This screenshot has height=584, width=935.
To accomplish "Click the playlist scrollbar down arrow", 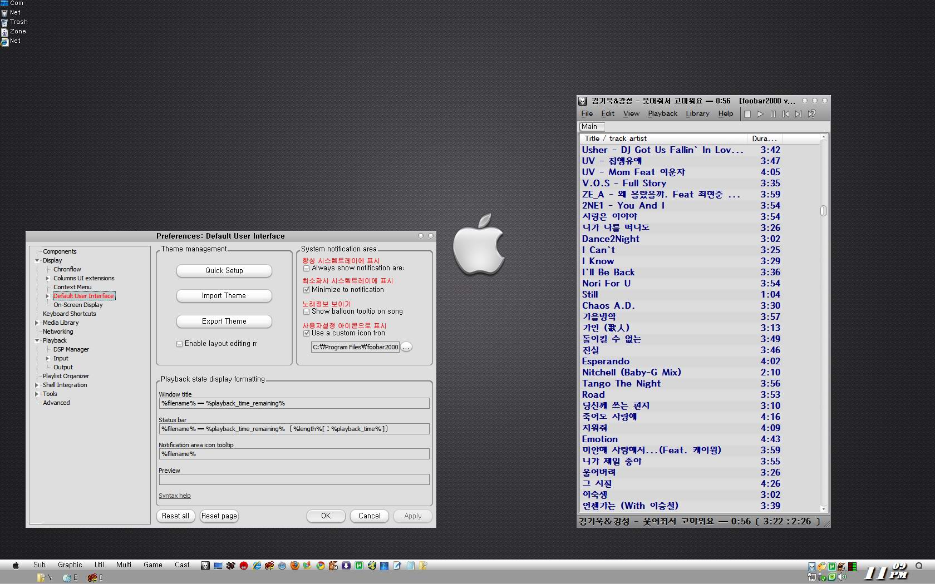I will click(x=824, y=509).
